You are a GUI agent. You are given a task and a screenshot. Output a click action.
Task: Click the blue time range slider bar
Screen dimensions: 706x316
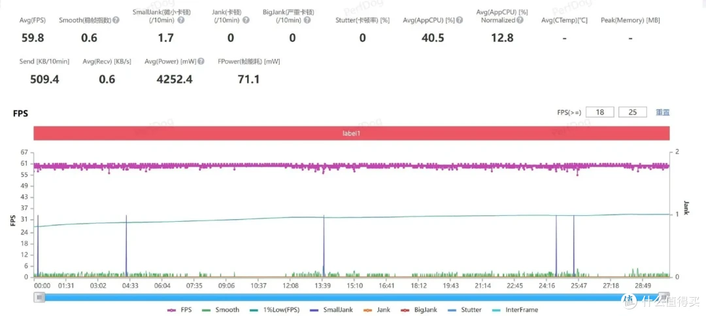point(352,297)
